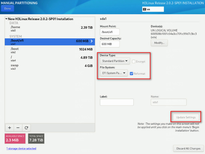Open the us keyboard layout selector
This screenshot has width=205, height=154.
153,9
